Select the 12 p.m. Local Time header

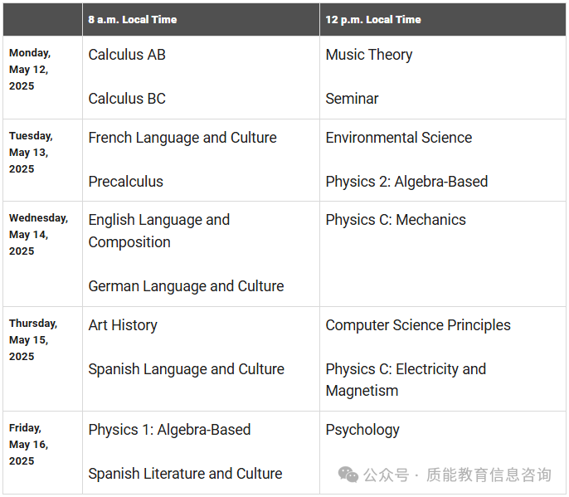coord(373,19)
